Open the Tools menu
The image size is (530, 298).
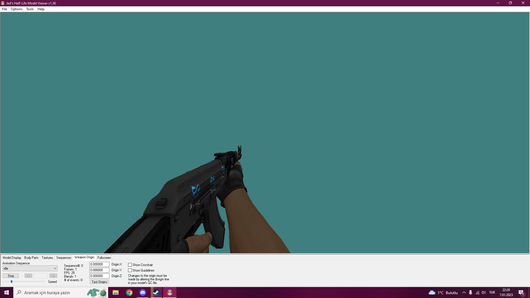pyautogui.click(x=30, y=9)
